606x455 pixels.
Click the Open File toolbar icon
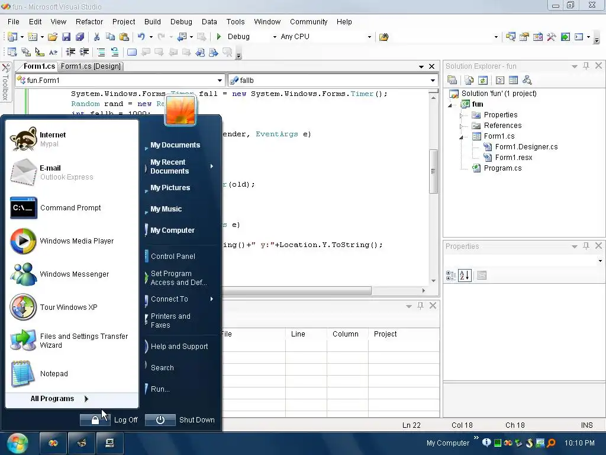tap(53, 37)
